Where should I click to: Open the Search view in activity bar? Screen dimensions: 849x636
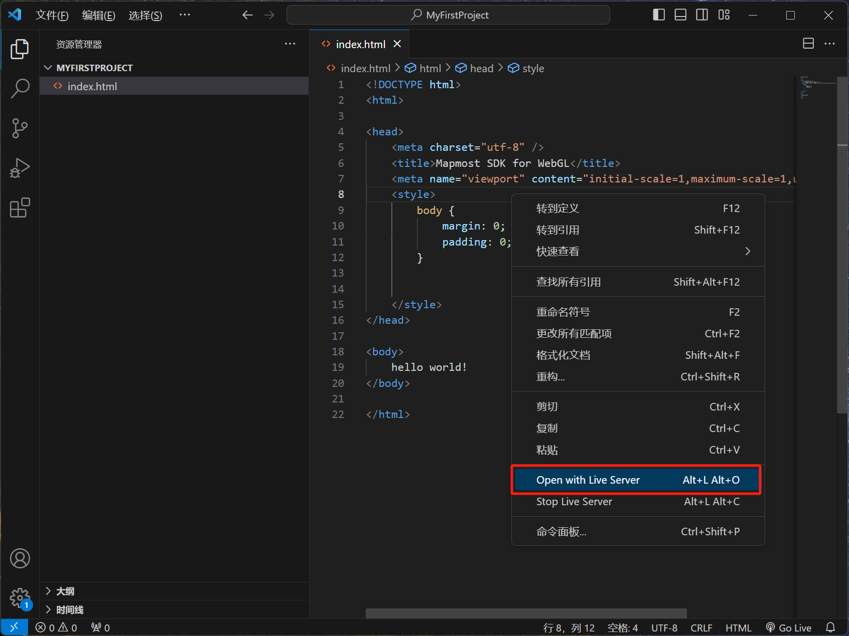coord(20,88)
